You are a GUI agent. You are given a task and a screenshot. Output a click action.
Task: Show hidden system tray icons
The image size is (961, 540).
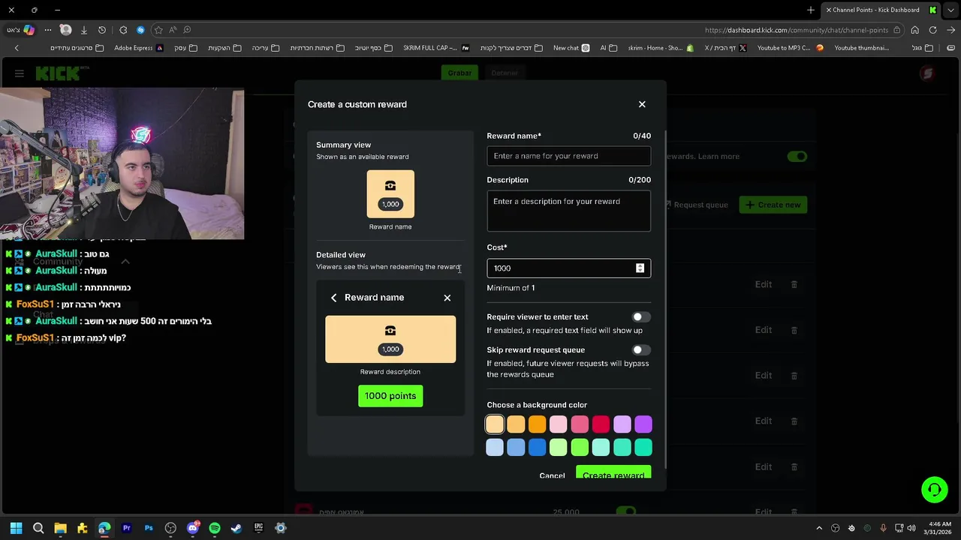[819, 528]
